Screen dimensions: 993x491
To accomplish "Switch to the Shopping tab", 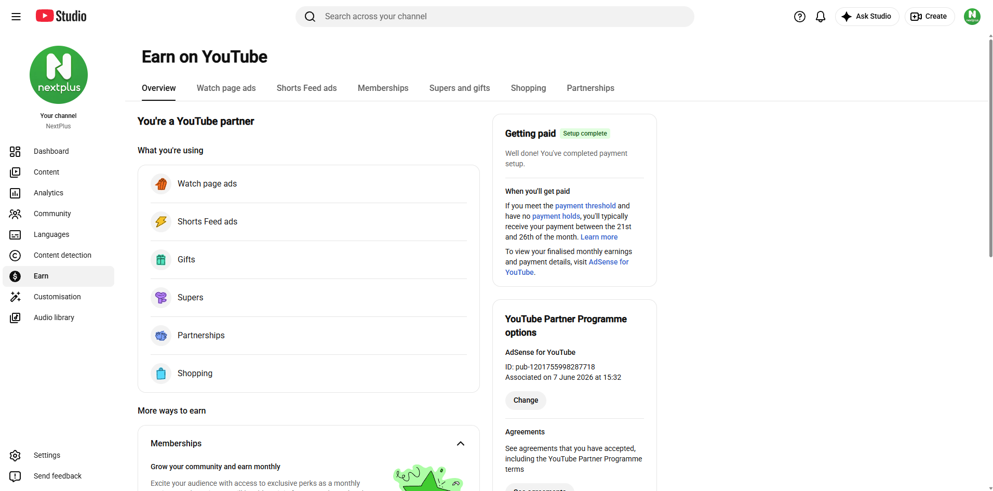I will click(528, 88).
